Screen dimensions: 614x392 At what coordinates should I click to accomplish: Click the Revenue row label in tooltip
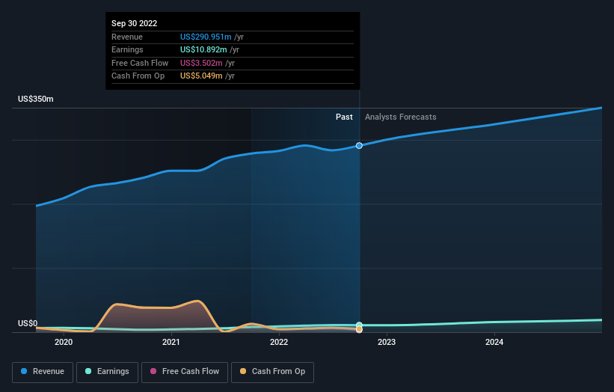coord(127,37)
